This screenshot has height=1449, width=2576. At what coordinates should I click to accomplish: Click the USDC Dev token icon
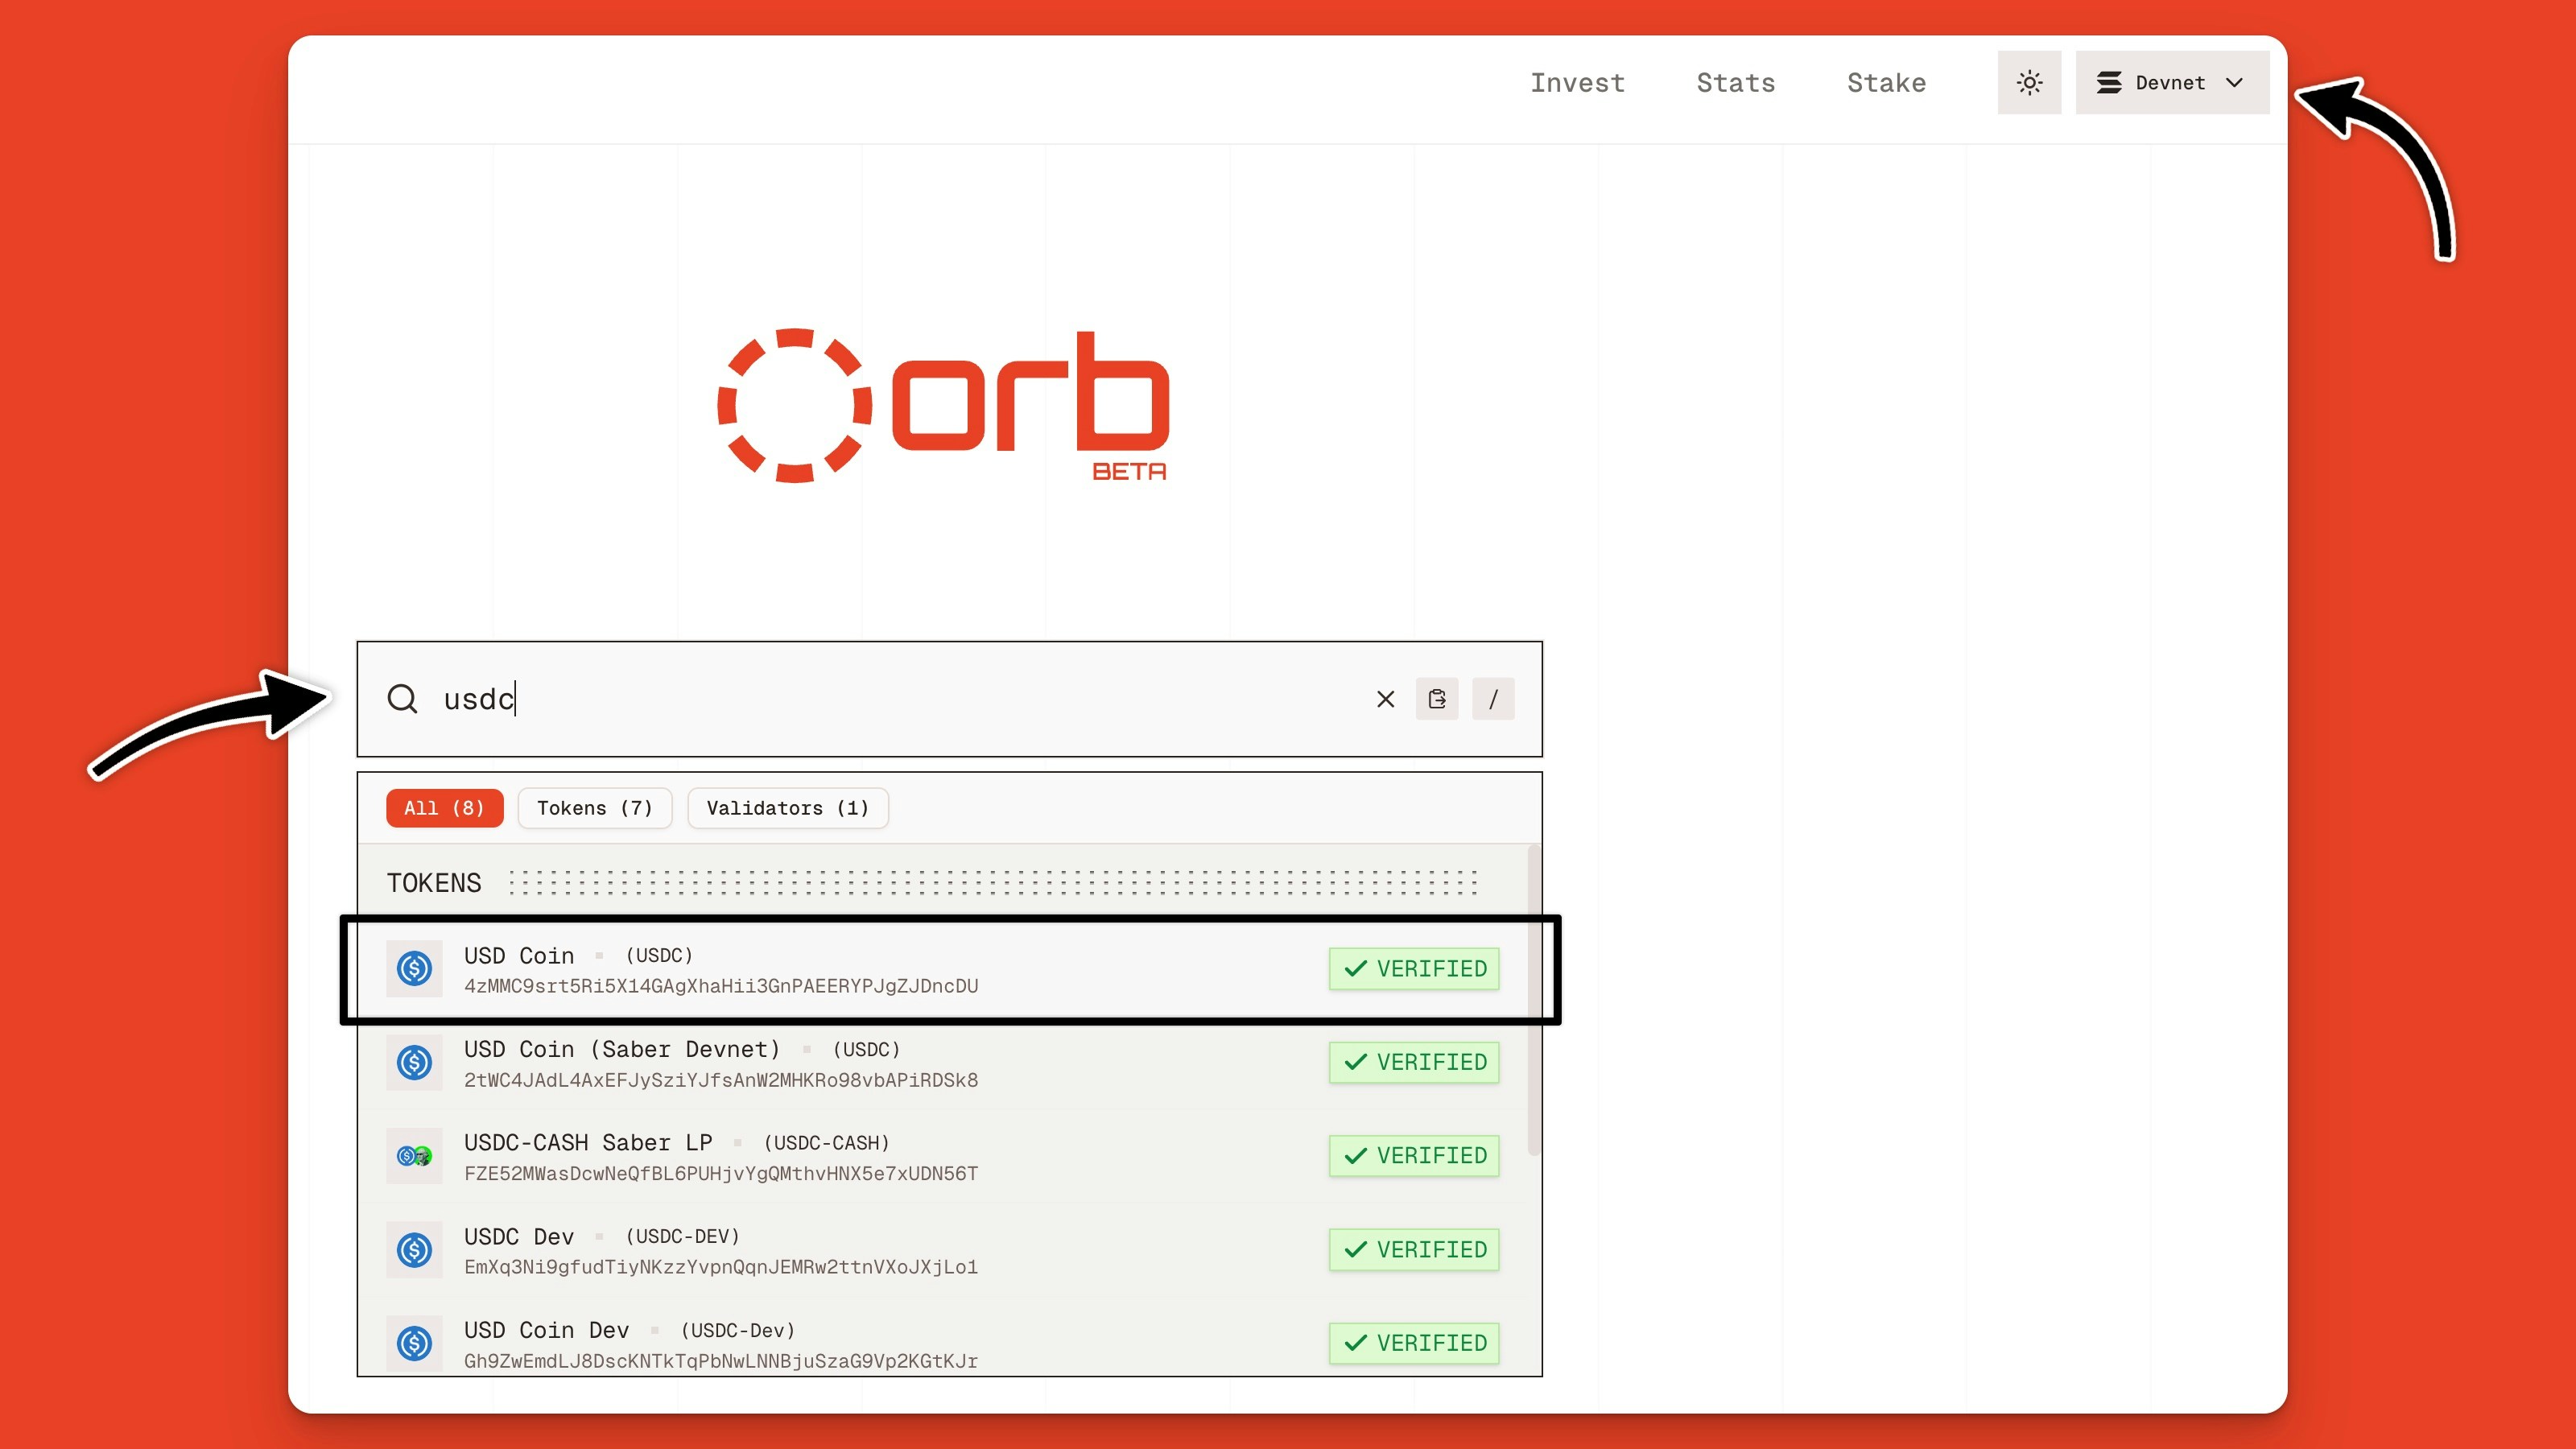point(414,1249)
